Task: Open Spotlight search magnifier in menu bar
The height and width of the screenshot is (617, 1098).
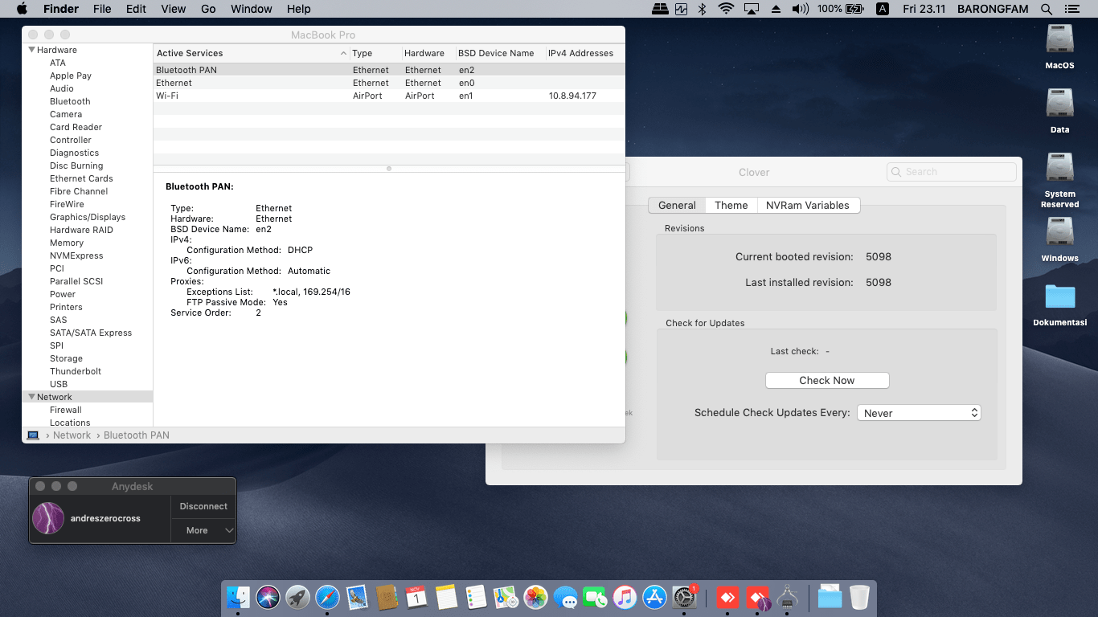Action: (x=1046, y=9)
